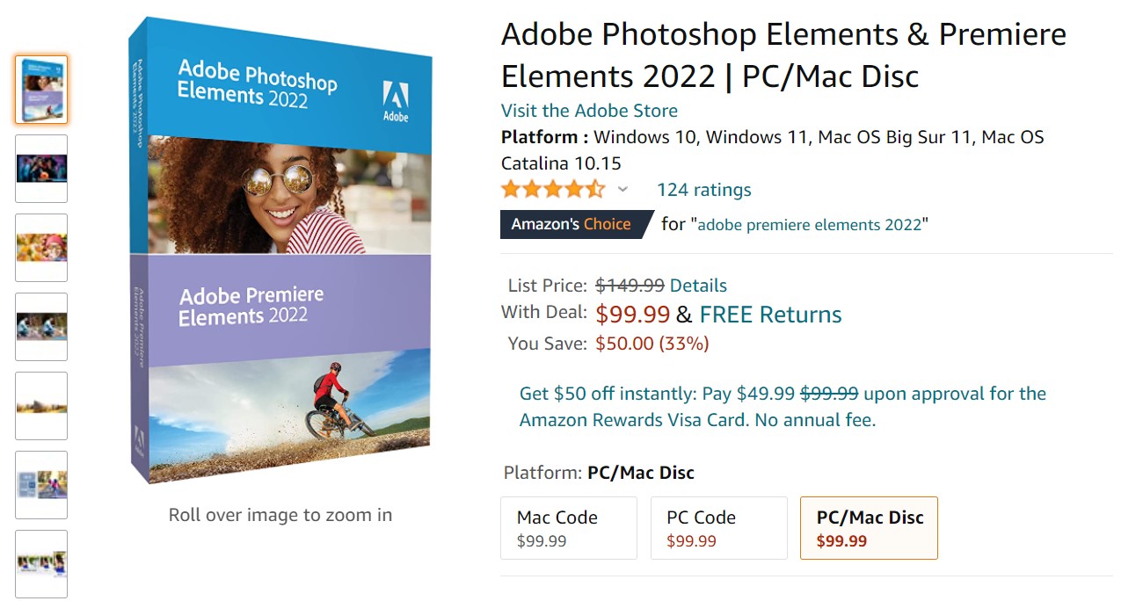This screenshot has width=1143, height=601.
Task: Click the 4.5 star rating icons
Action: click(x=553, y=190)
